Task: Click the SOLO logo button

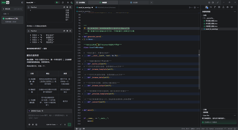Action: click(x=5, y=2)
